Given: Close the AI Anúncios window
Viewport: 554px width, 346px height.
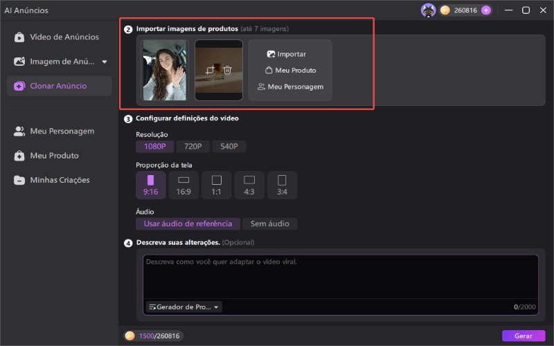Looking at the screenshot, I should pyautogui.click(x=543, y=10).
